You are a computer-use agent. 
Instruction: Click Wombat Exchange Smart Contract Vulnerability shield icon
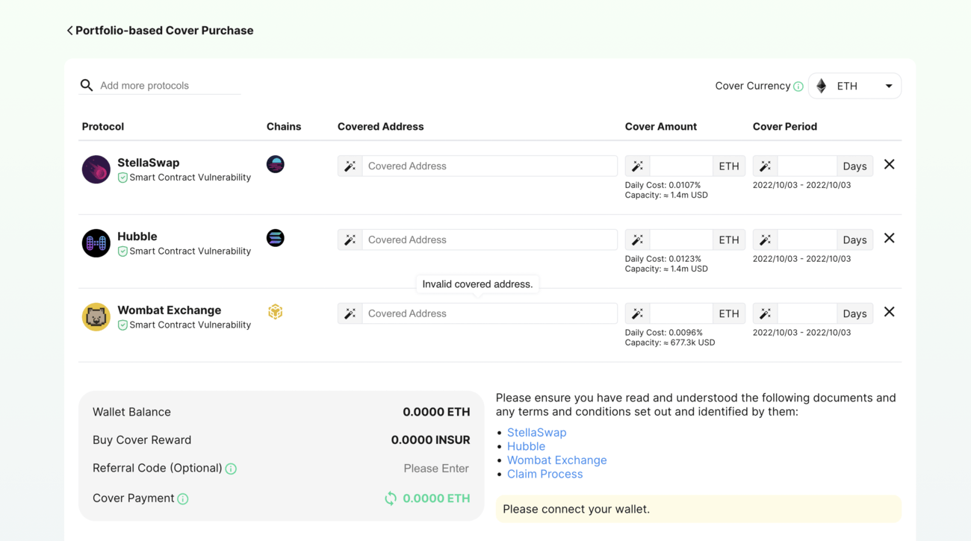click(x=122, y=325)
